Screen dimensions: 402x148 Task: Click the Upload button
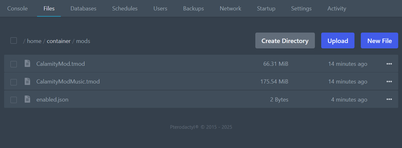pos(338,41)
